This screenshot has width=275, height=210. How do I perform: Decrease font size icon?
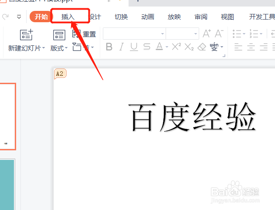(x=219, y=34)
